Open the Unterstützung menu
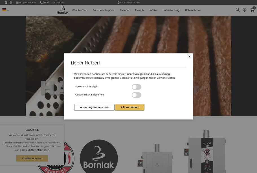The image size is (257, 173). tap(171, 10)
